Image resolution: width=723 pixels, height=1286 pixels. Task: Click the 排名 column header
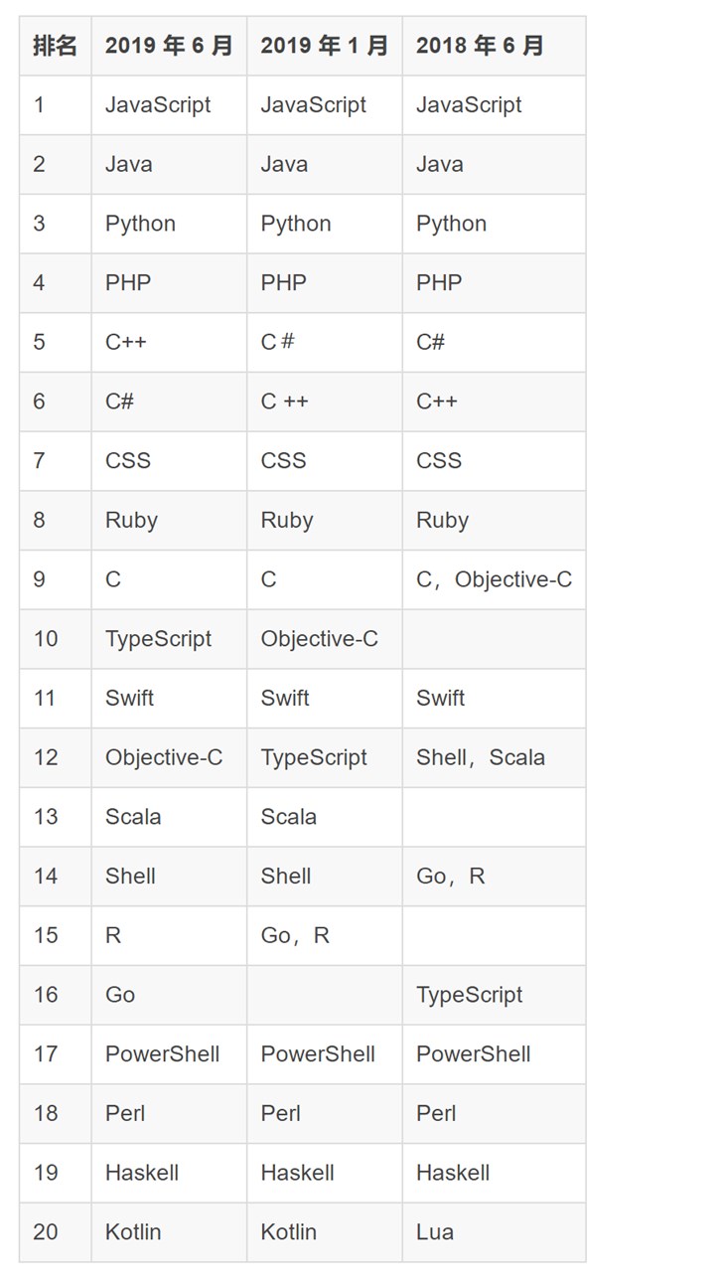[x=55, y=46]
